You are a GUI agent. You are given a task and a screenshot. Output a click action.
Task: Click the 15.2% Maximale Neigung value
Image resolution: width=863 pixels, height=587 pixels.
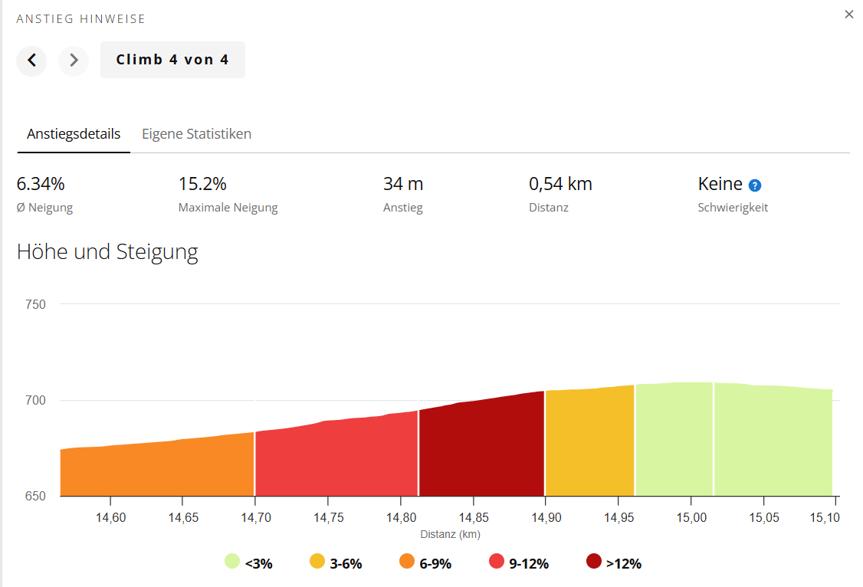[202, 184]
